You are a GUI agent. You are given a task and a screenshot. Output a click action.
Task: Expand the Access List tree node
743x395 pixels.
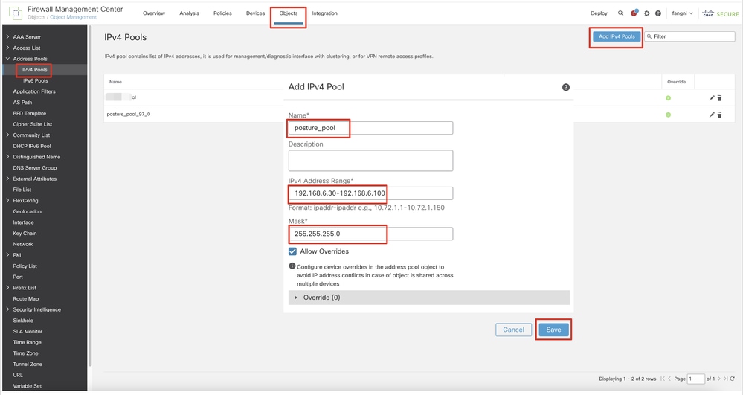(x=7, y=48)
